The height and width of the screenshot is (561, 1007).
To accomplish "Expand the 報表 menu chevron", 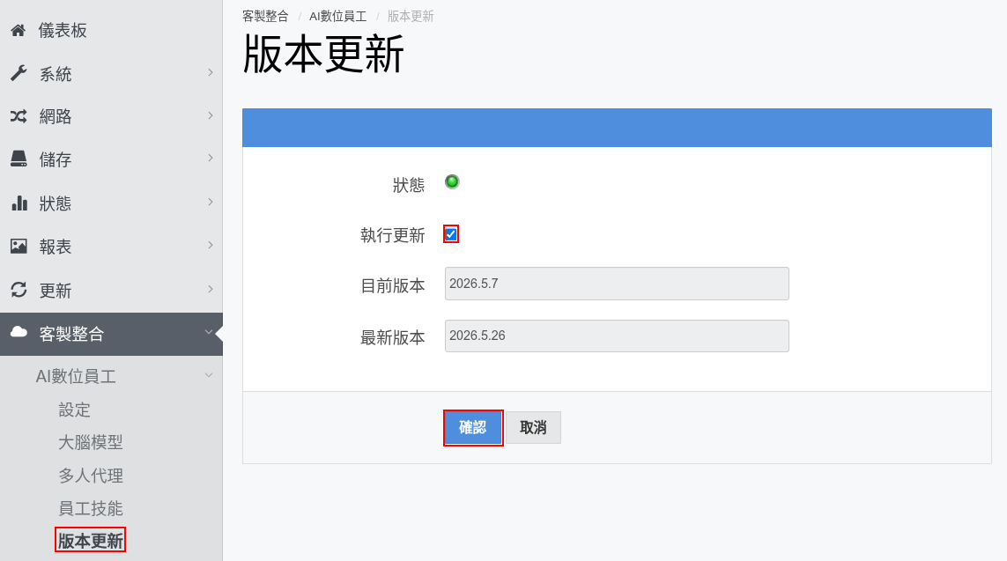I will click(210, 245).
